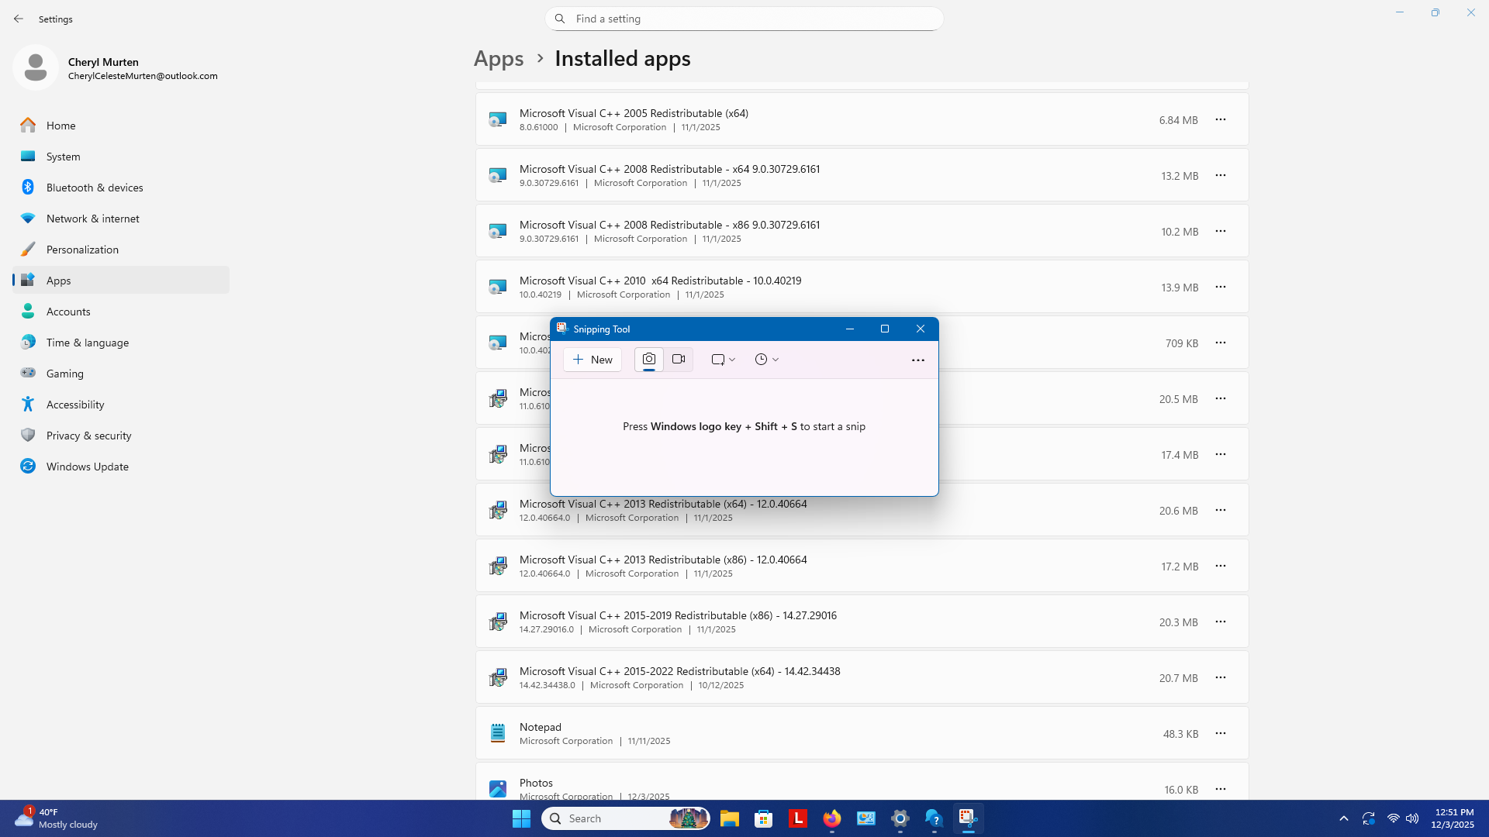Show hidden icons in system tray
The width and height of the screenshot is (1489, 837).
1343,818
